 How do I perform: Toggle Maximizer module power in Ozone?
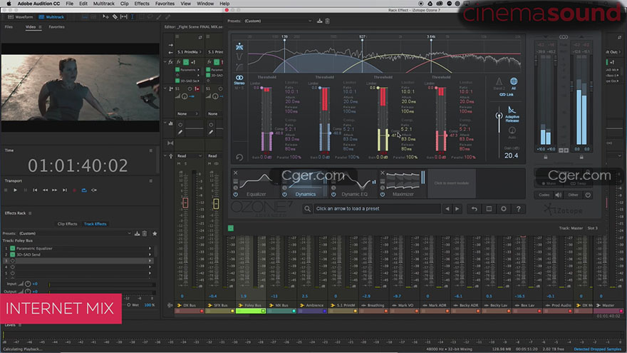[x=383, y=194]
